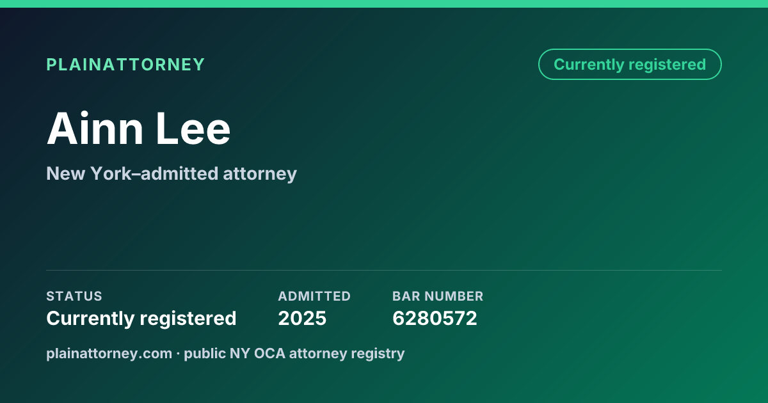Click the first name Ainn in heading

pos(95,129)
